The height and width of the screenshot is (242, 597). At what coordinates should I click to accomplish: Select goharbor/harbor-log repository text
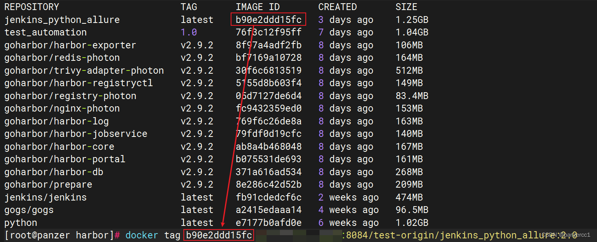pos(57,121)
